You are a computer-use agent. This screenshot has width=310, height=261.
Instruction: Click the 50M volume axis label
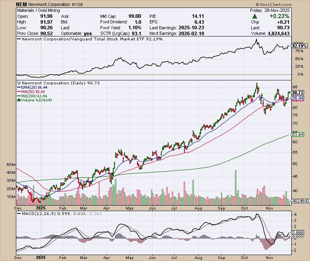pos(11,164)
